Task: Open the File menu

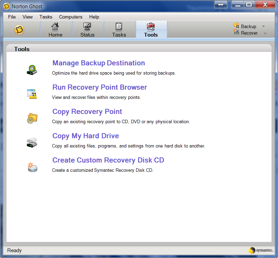Action: click(12, 17)
